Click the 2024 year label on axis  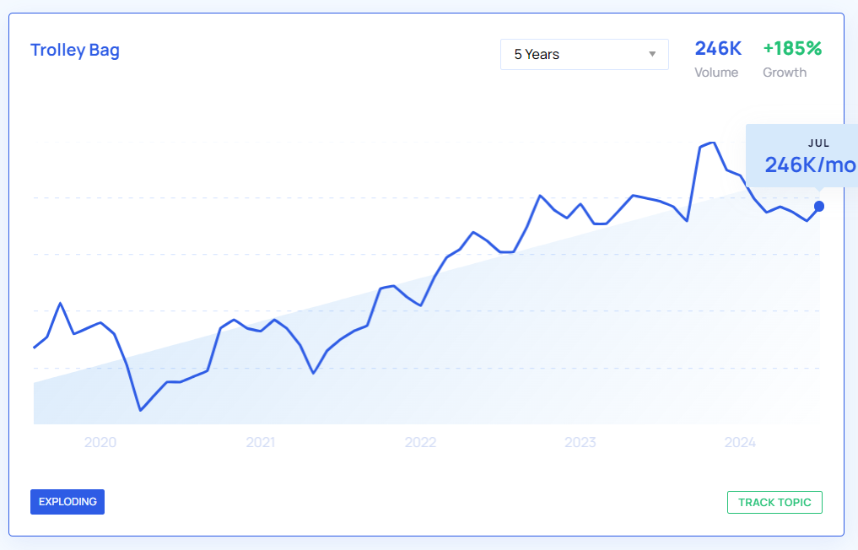tap(740, 442)
